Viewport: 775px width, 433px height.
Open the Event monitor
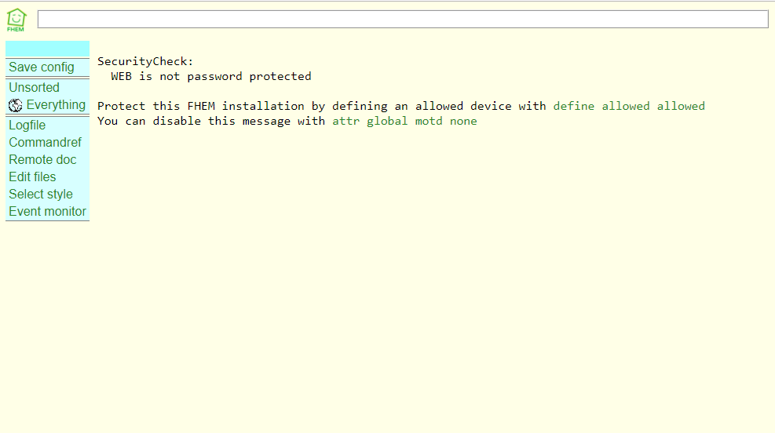[47, 211]
